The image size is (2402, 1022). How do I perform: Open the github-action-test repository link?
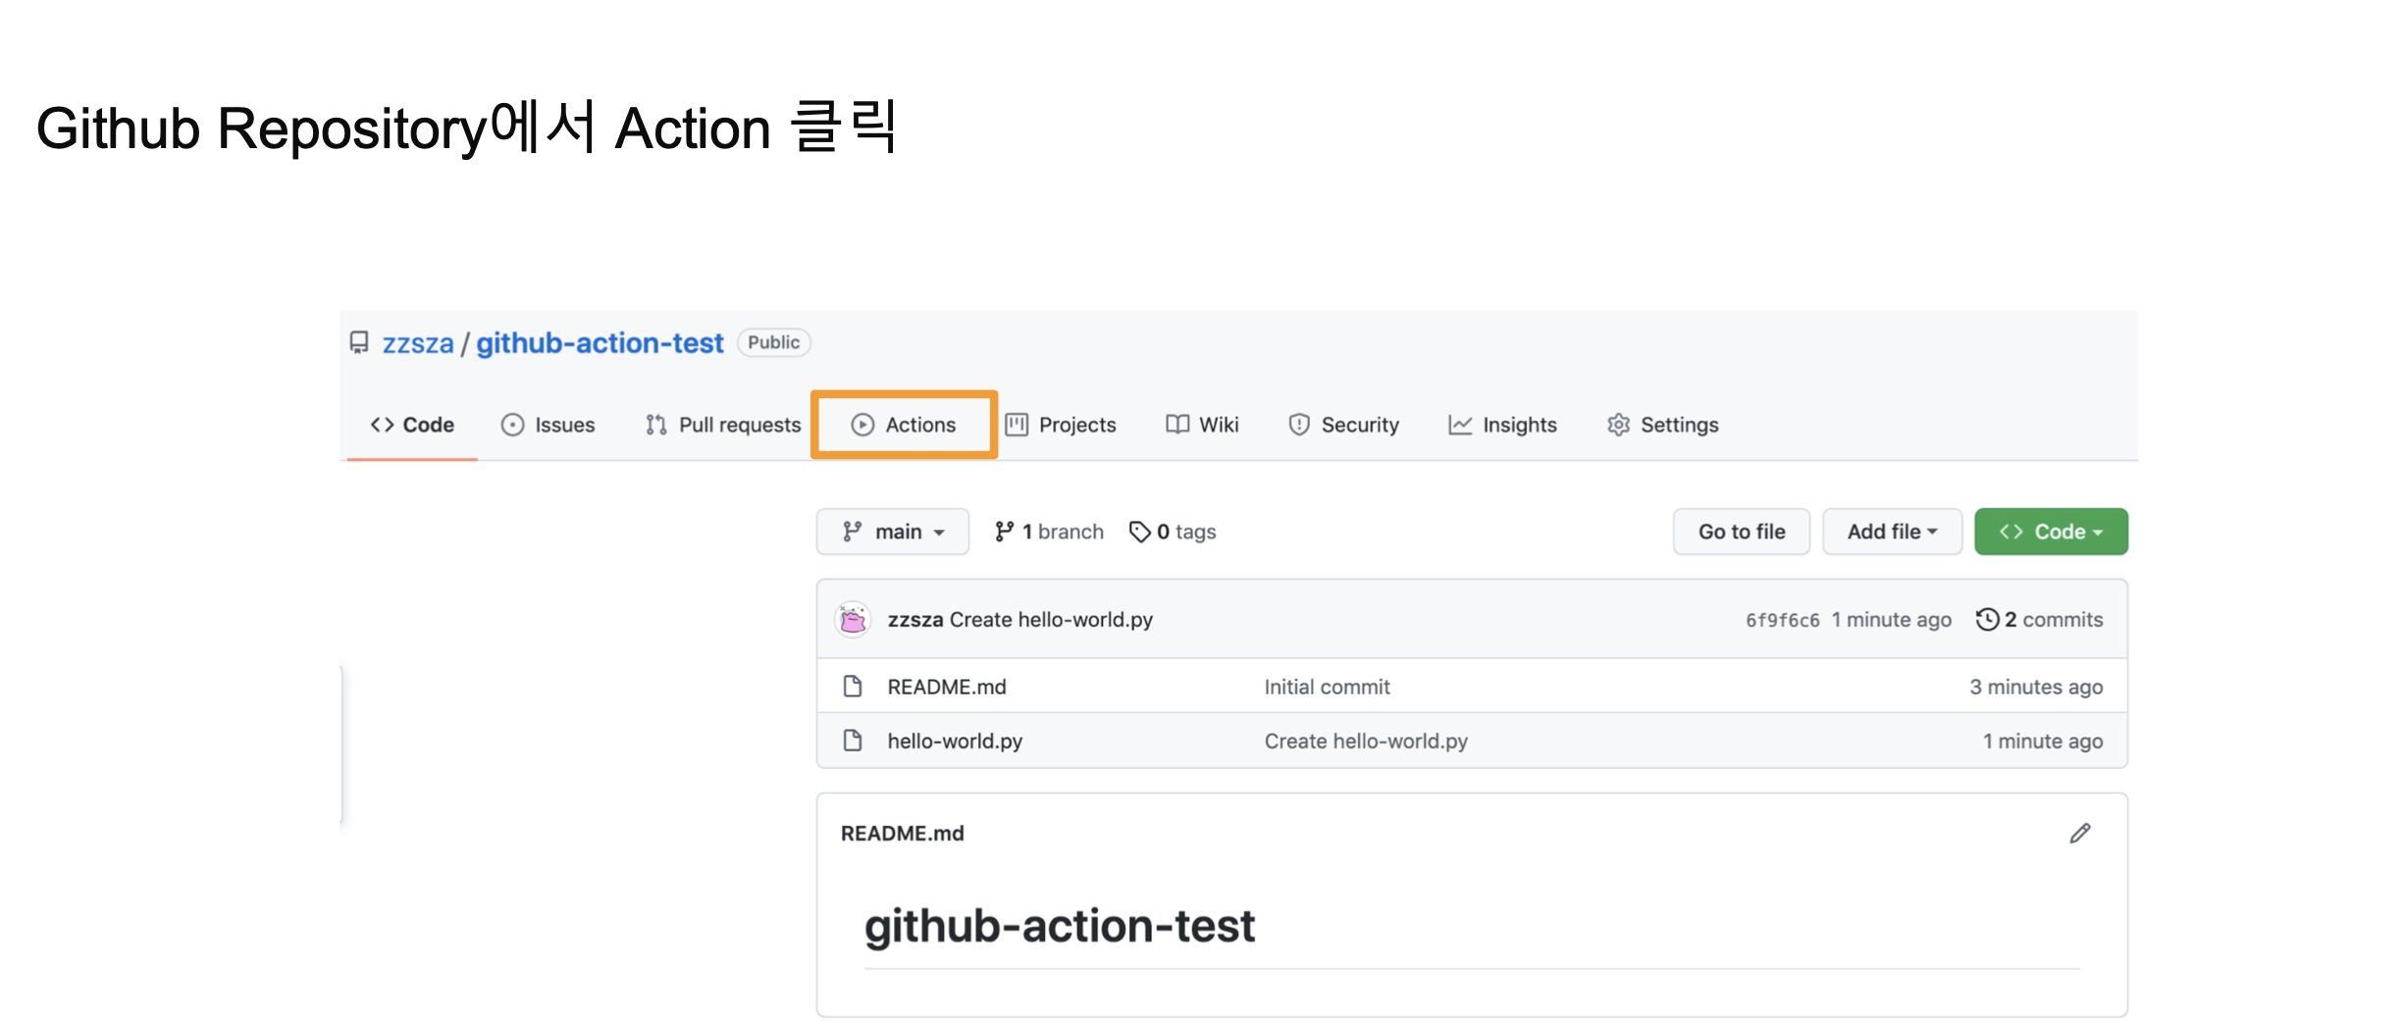tap(600, 343)
